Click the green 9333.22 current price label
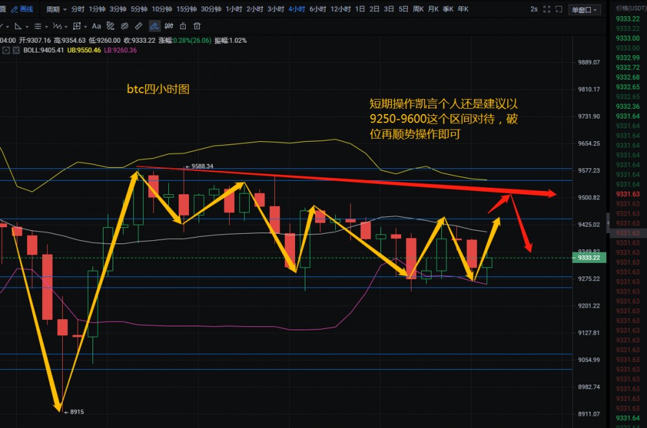This screenshot has width=647, height=428. tap(590, 258)
